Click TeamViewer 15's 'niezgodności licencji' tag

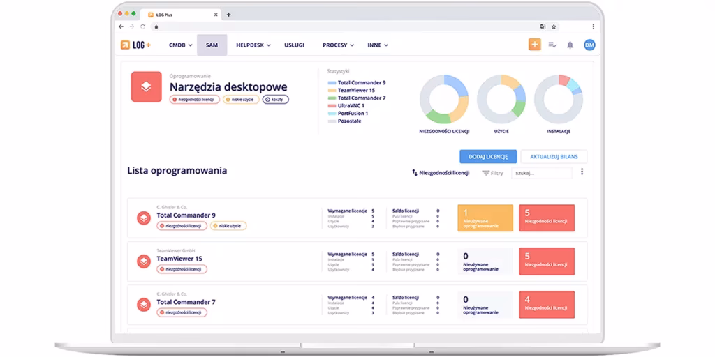click(x=182, y=269)
